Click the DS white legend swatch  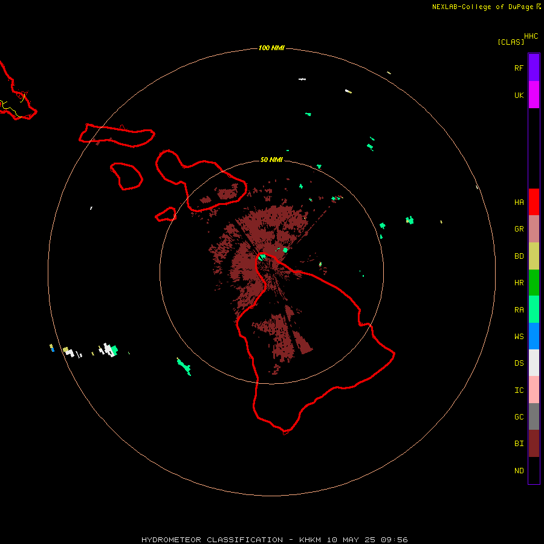coord(534,363)
